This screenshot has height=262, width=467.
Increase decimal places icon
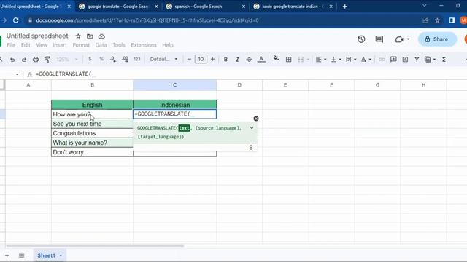pos(125,59)
